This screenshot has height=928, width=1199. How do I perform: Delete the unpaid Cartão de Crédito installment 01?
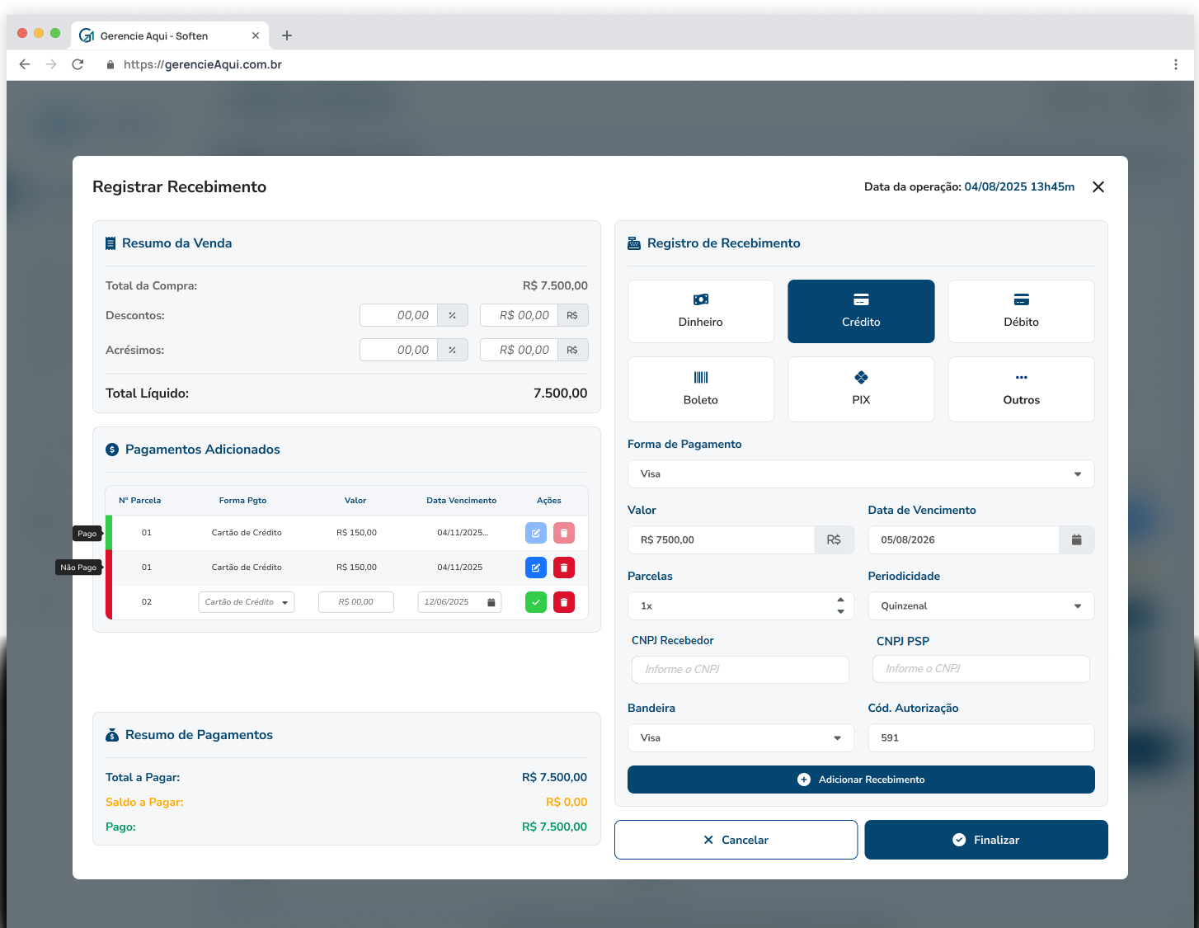tap(564, 568)
